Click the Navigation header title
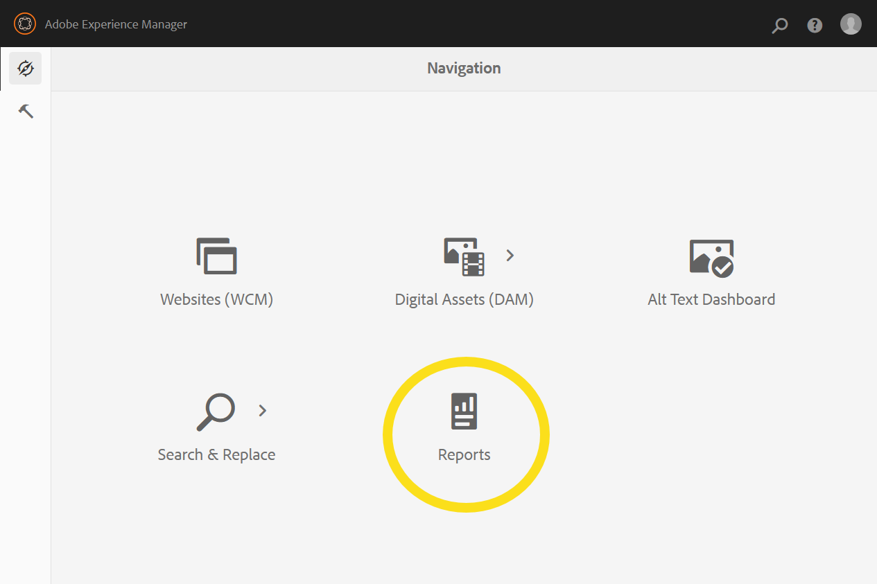This screenshot has height=584, width=877. click(464, 68)
